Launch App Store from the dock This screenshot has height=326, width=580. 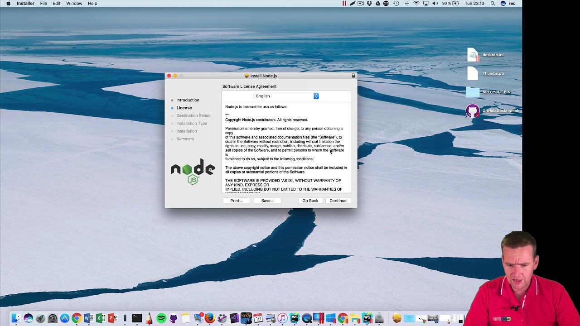[x=65, y=318]
